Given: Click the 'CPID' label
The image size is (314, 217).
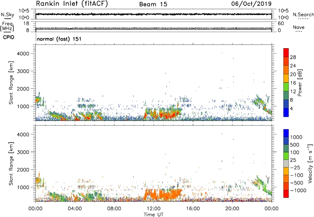Looking at the screenshot, I should 9,37.
